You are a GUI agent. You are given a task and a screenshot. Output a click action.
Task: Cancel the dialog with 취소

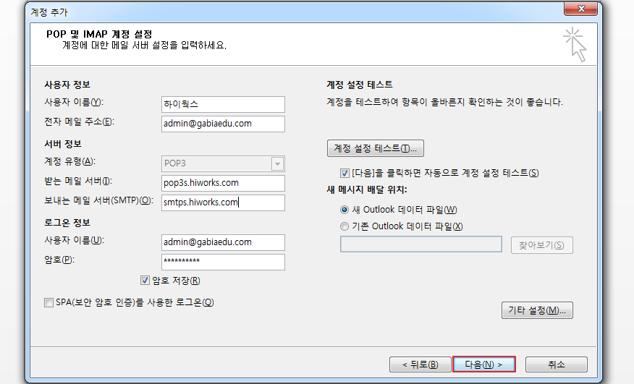tap(557, 364)
